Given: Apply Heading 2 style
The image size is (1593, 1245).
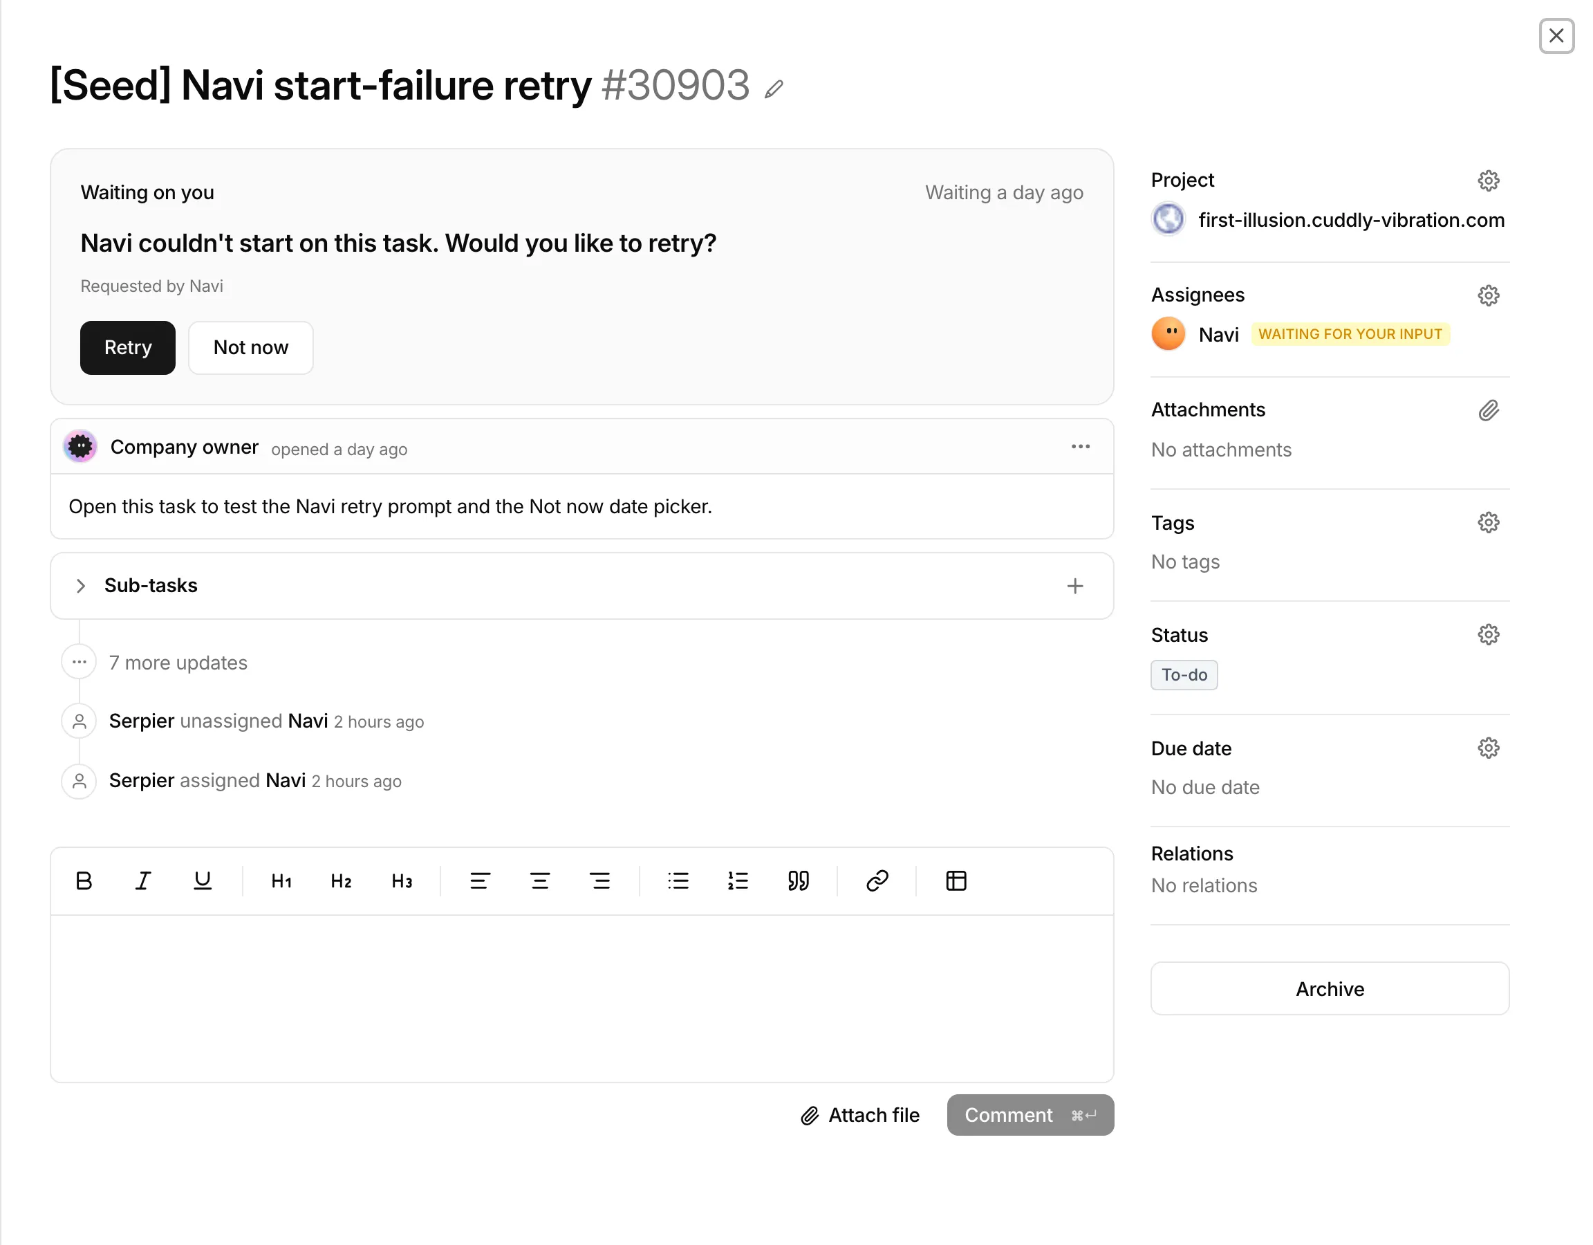Looking at the screenshot, I should (342, 881).
